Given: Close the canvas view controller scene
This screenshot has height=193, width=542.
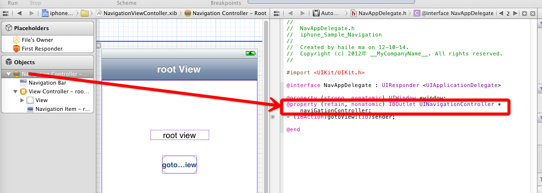Looking at the screenshot, I should [98, 46].
